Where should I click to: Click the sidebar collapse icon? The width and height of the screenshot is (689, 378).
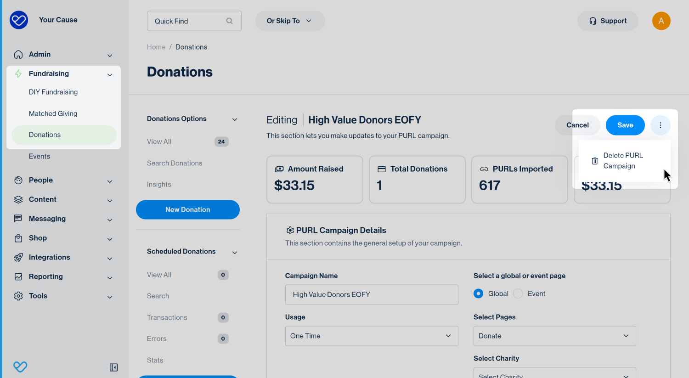(114, 367)
